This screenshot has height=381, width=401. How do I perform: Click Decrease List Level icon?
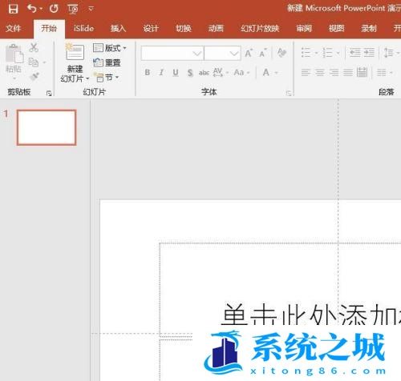(x=355, y=53)
